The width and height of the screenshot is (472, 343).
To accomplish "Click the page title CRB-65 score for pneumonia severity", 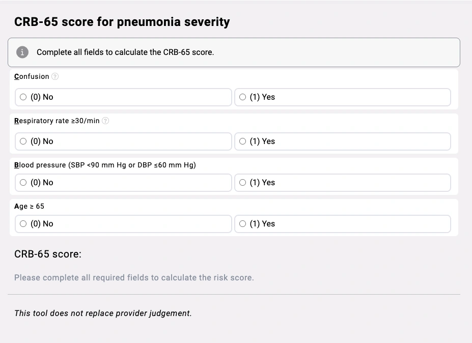I will coord(122,22).
